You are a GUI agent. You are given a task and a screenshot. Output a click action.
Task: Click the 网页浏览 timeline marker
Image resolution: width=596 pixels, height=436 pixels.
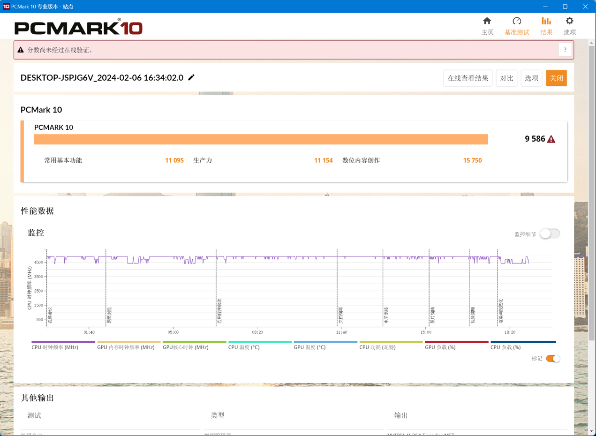click(109, 315)
